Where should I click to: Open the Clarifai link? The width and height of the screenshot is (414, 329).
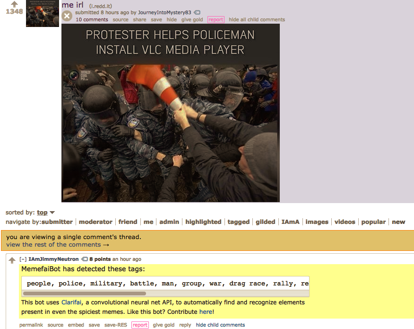tap(71, 302)
